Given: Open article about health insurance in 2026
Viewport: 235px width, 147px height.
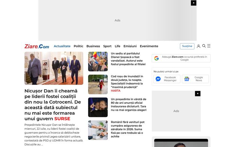Looking at the screenshot, I should coord(128,129).
